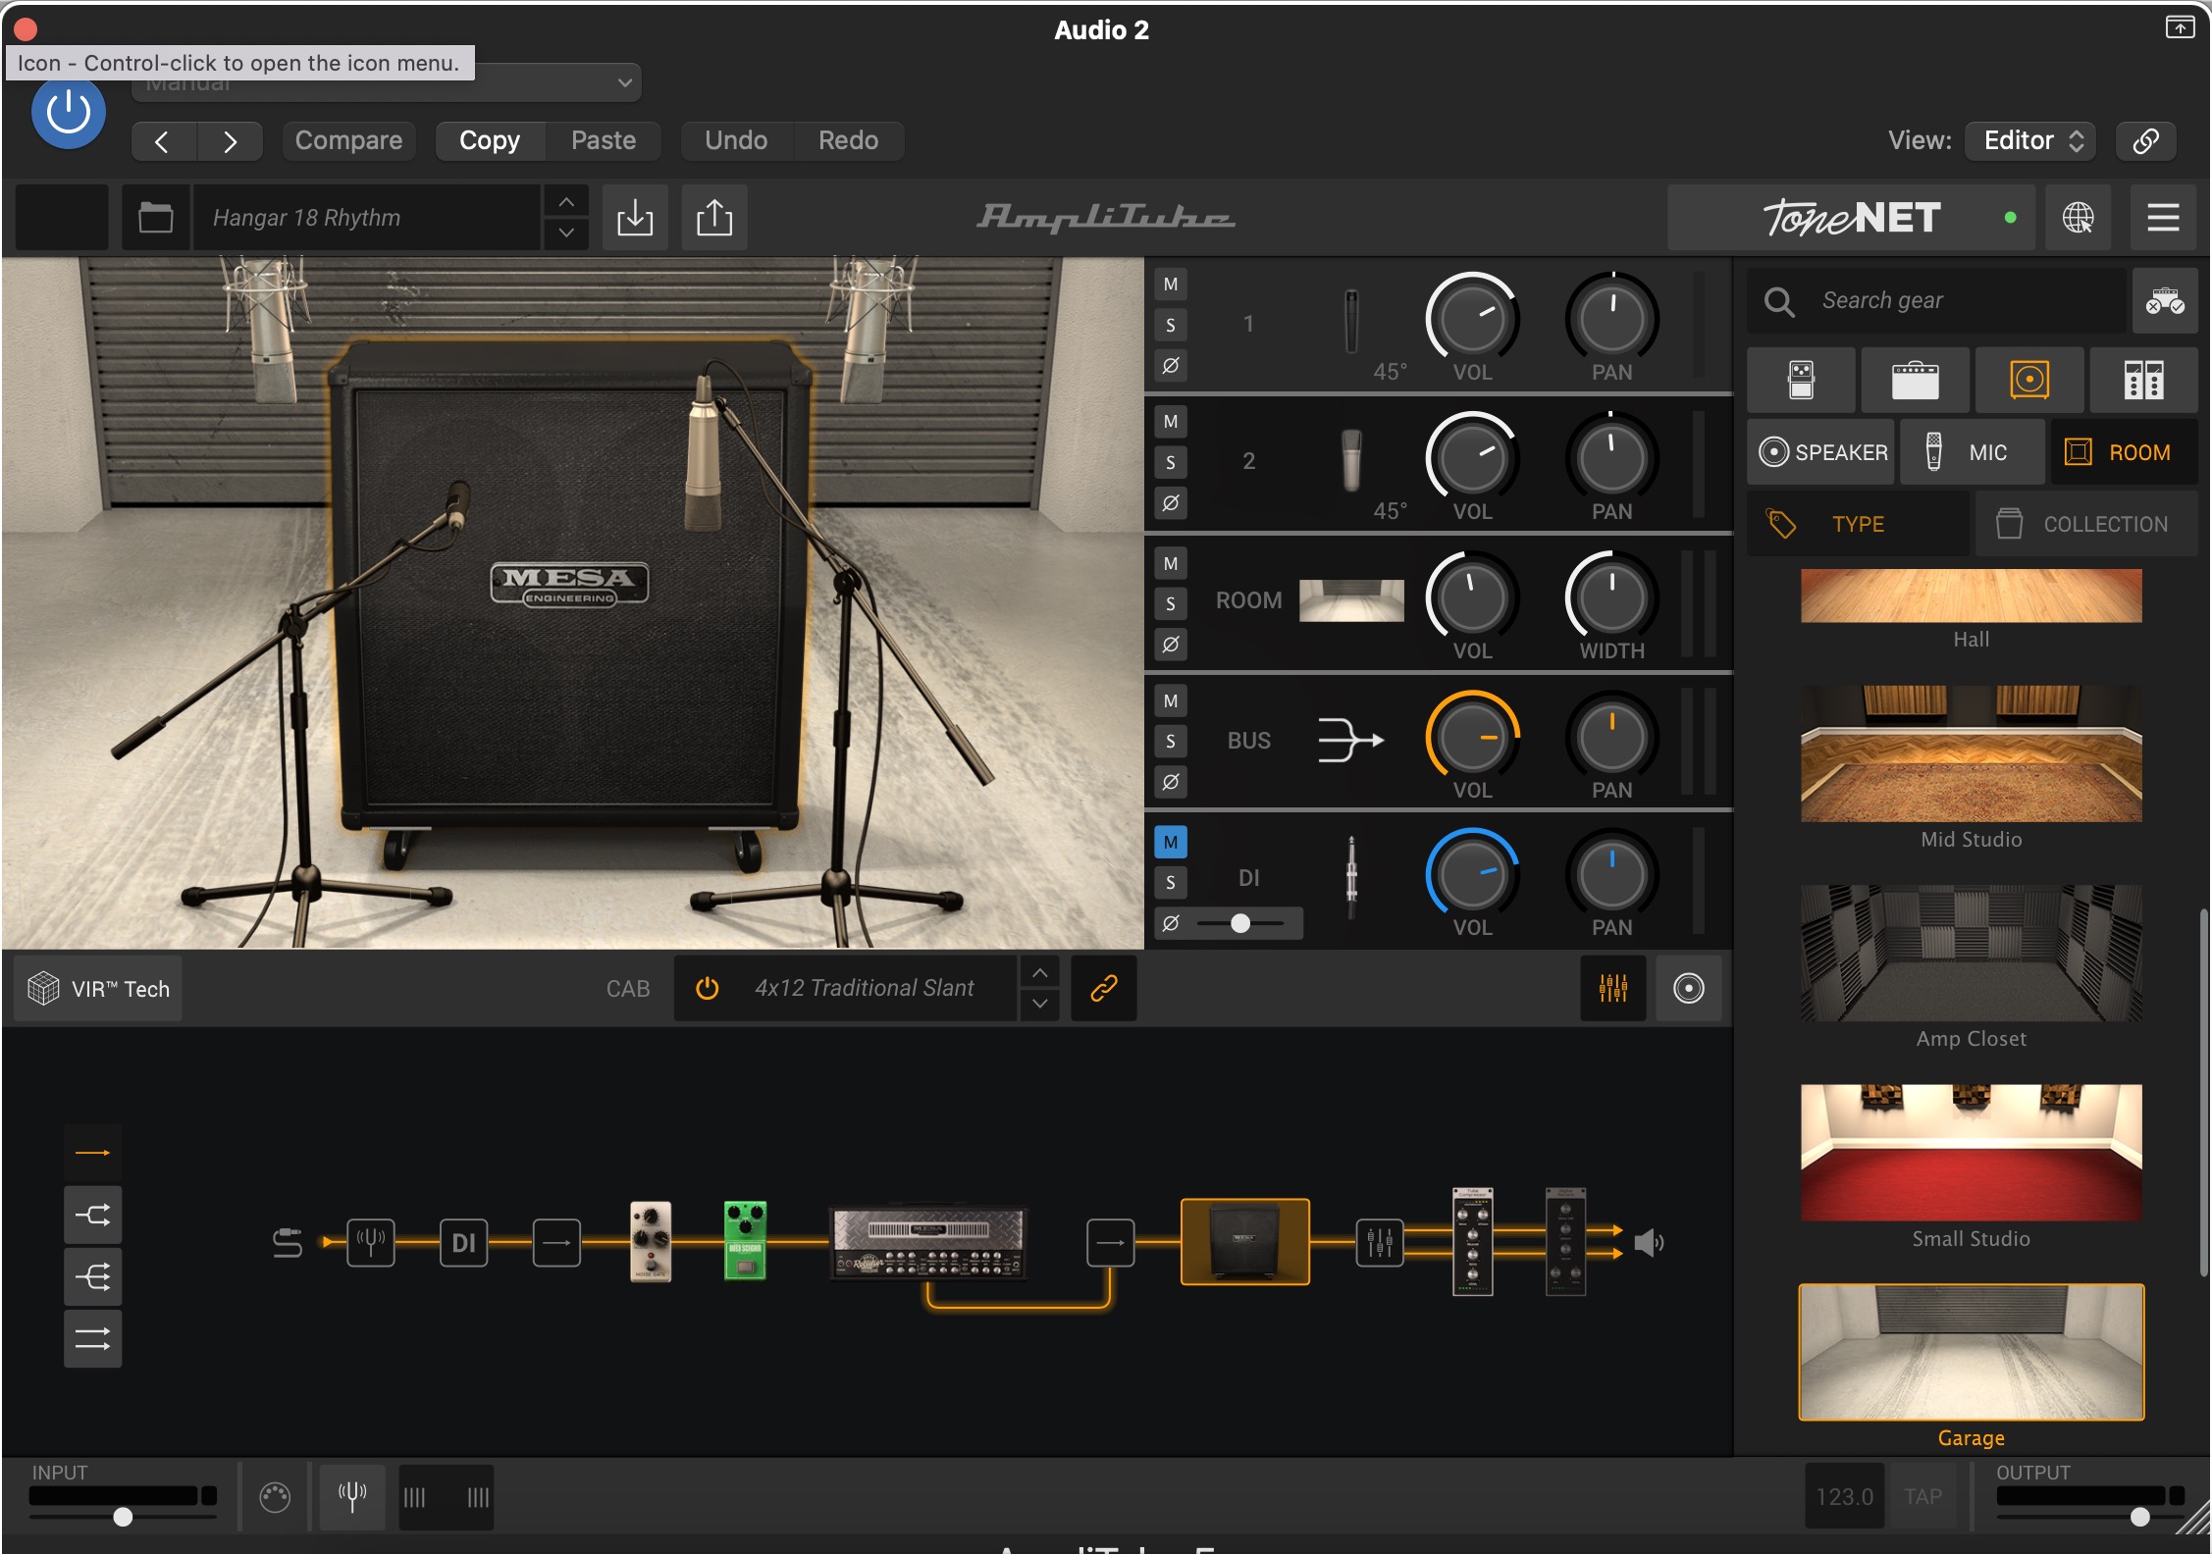The height and width of the screenshot is (1554, 2212).
Task: Click the Undo button
Action: (x=736, y=140)
